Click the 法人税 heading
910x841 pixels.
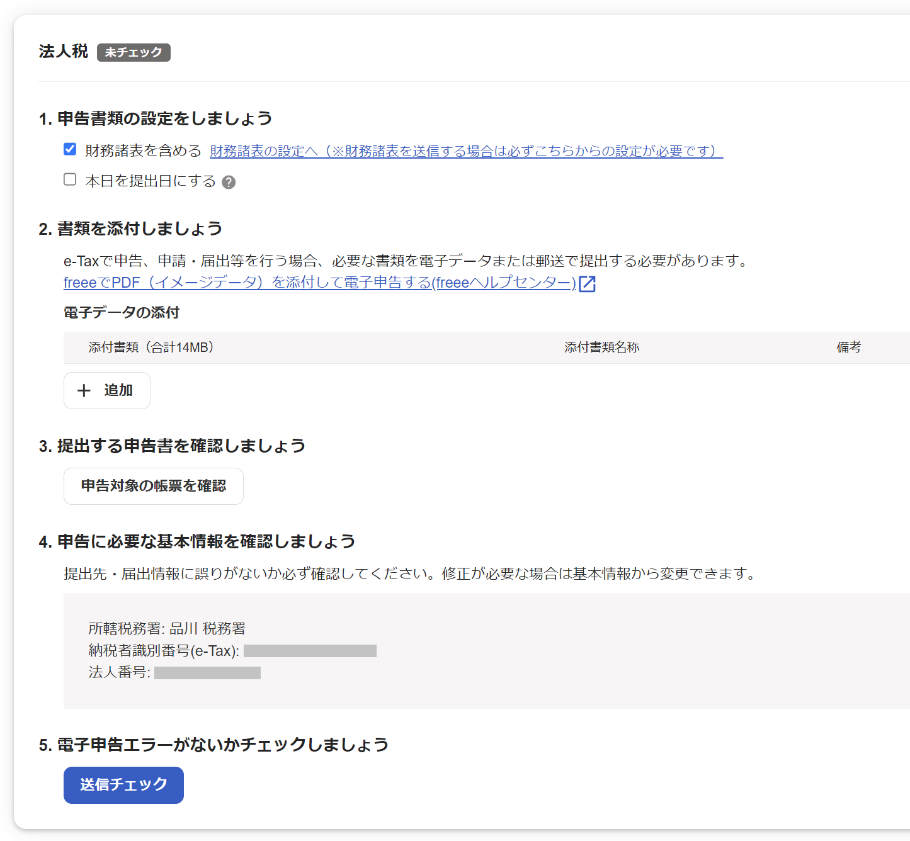[63, 52]
